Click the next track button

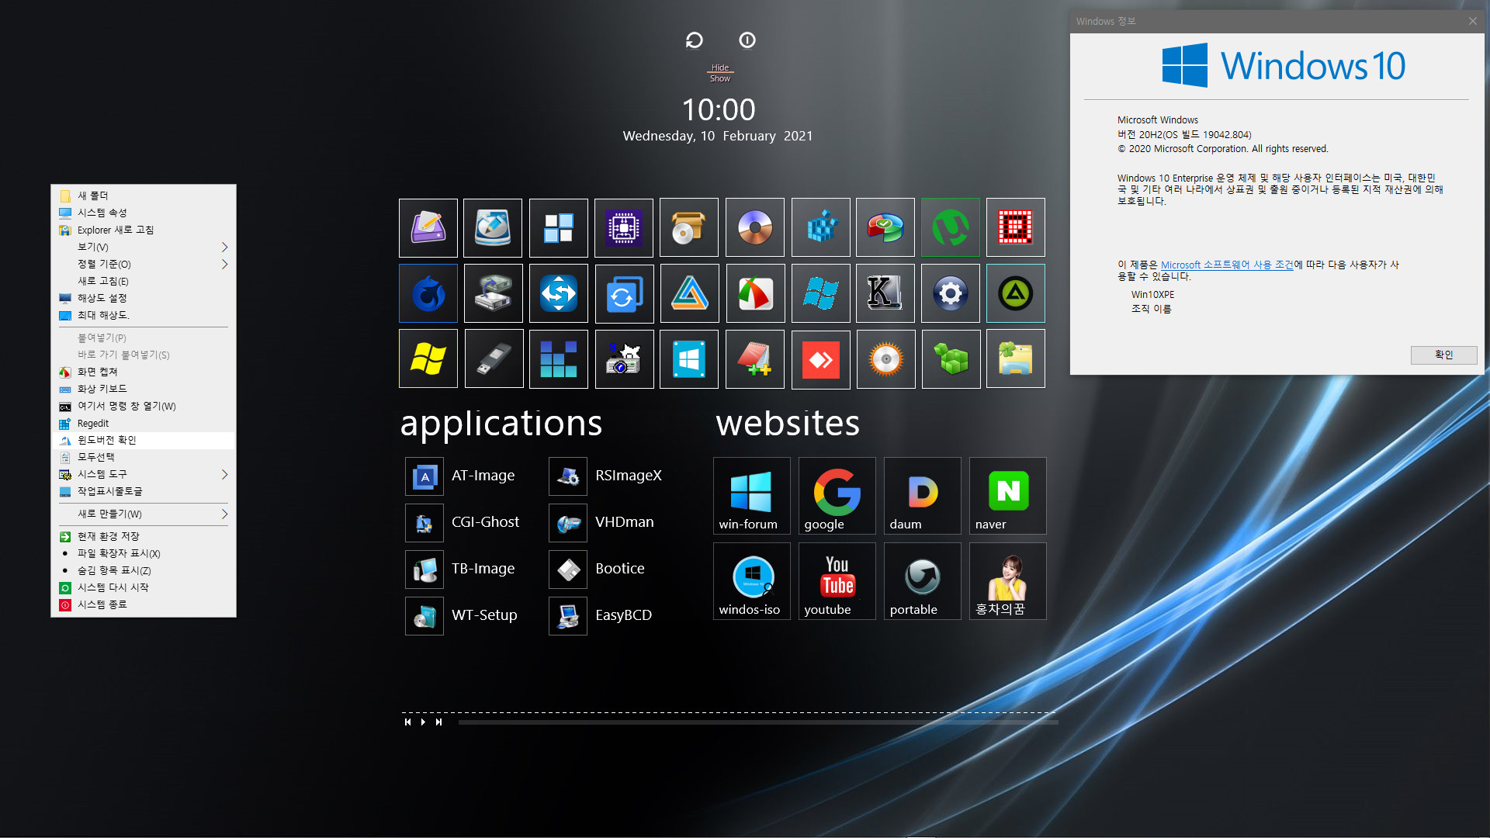(x=438, y=722)
